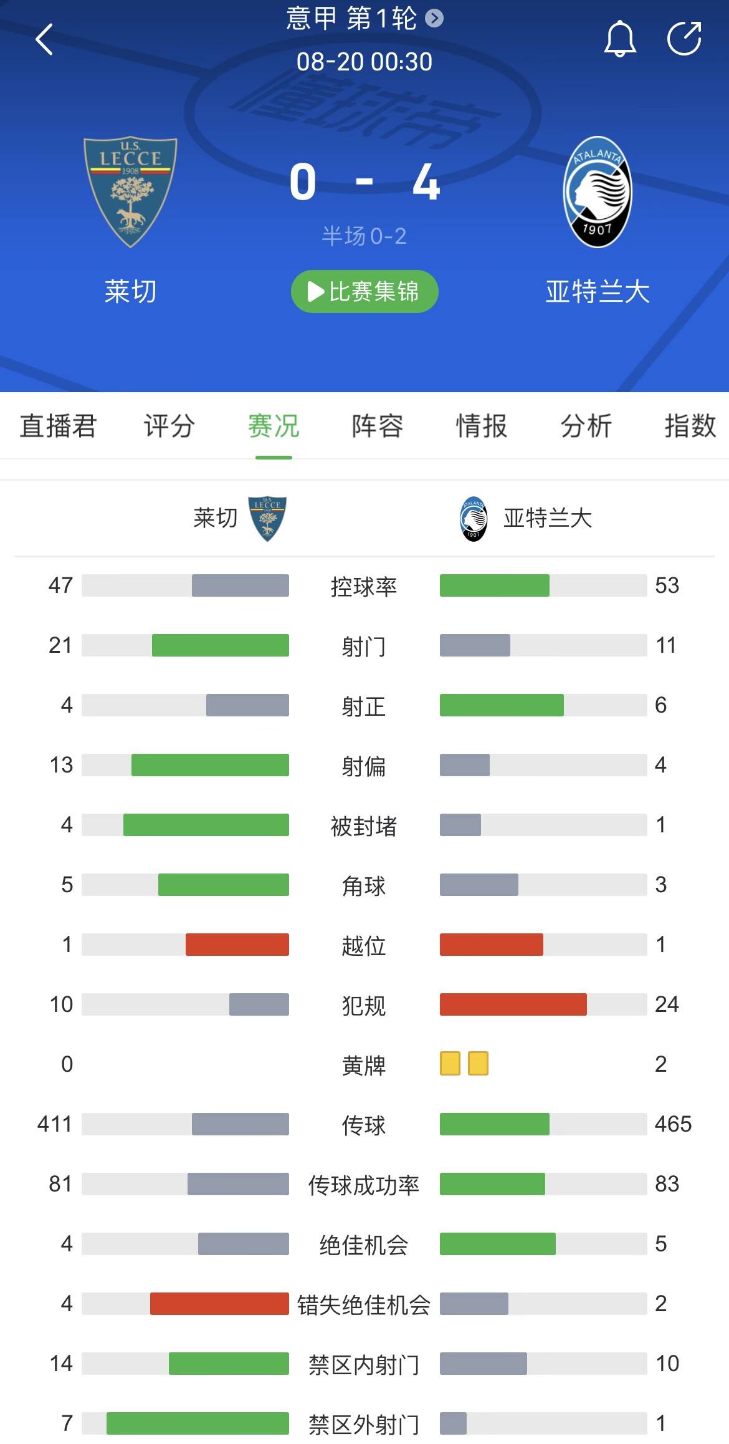This screenshot has height=1444, width=729.
Task: Open the 评分 ratings tab
Action: (169, 426)
